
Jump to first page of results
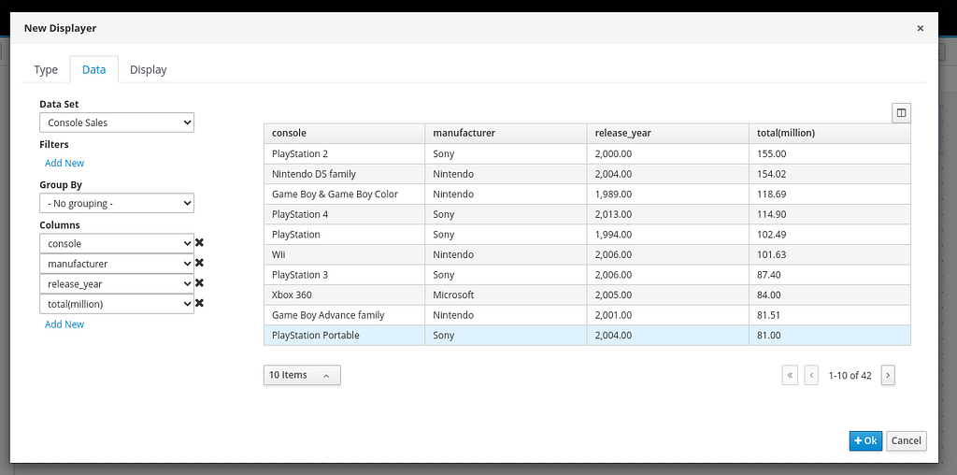790,376
